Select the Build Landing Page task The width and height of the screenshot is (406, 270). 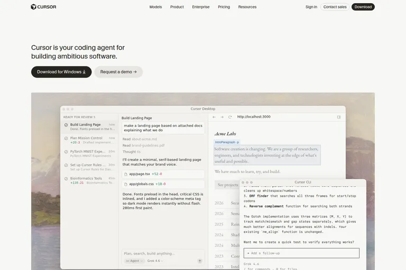point(89,127)
